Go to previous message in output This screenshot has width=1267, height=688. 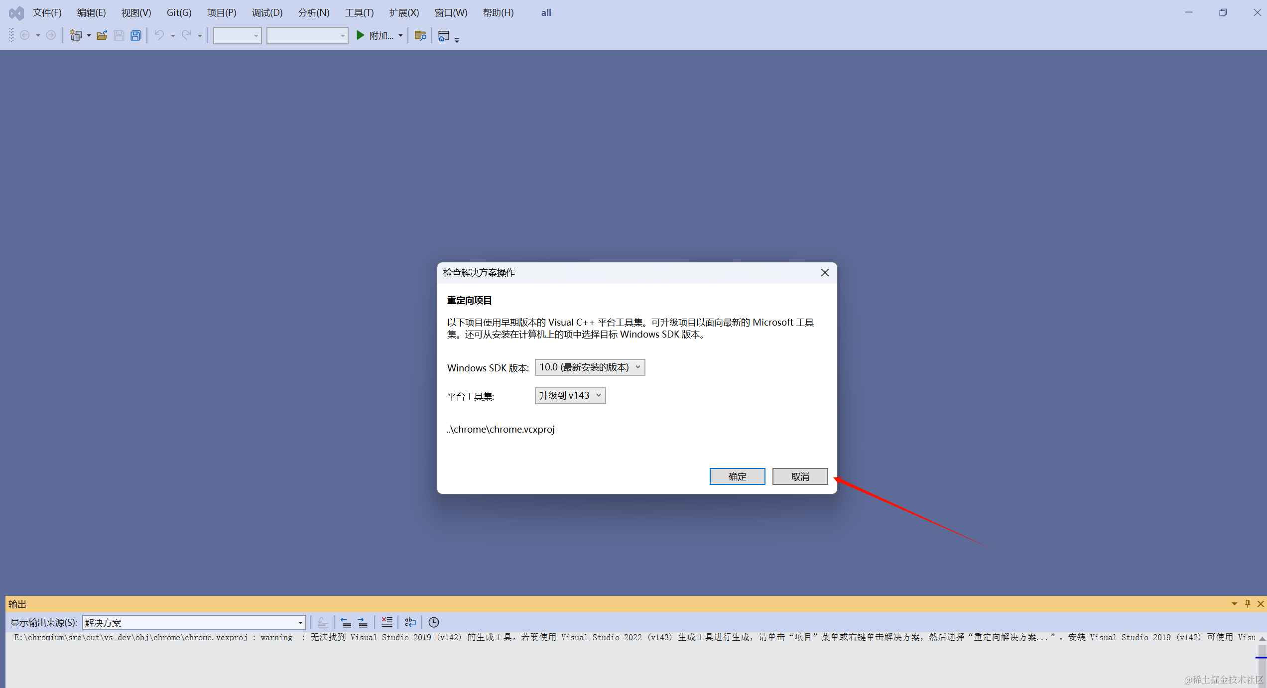346,622
